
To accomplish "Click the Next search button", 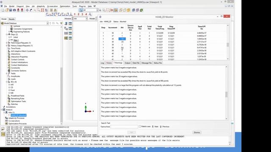I will point(155,127).
